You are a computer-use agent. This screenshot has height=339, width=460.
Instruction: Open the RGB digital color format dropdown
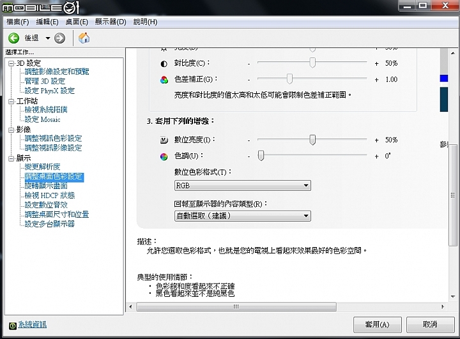pyautogui.click(x=243, y=186)
